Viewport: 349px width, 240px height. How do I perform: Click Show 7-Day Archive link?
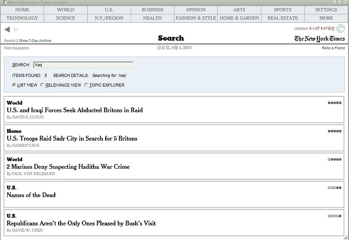(x=35, y=41)
